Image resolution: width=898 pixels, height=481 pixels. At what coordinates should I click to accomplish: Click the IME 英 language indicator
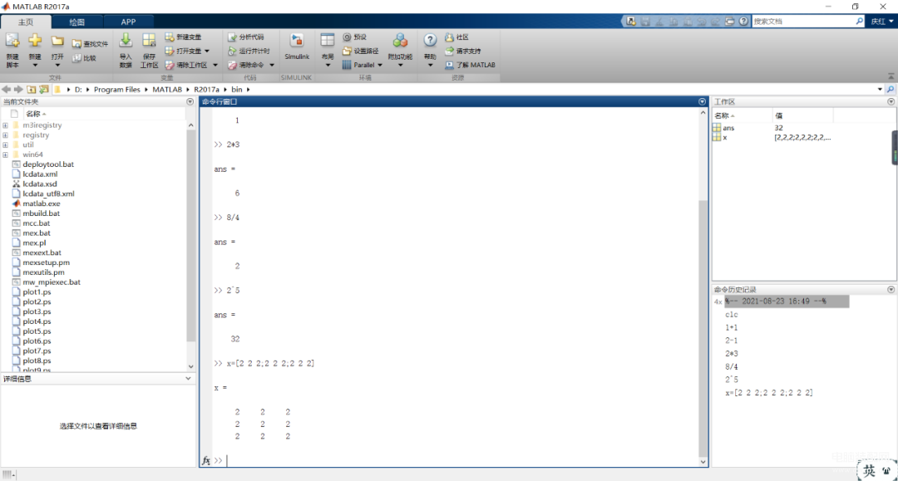870,471
